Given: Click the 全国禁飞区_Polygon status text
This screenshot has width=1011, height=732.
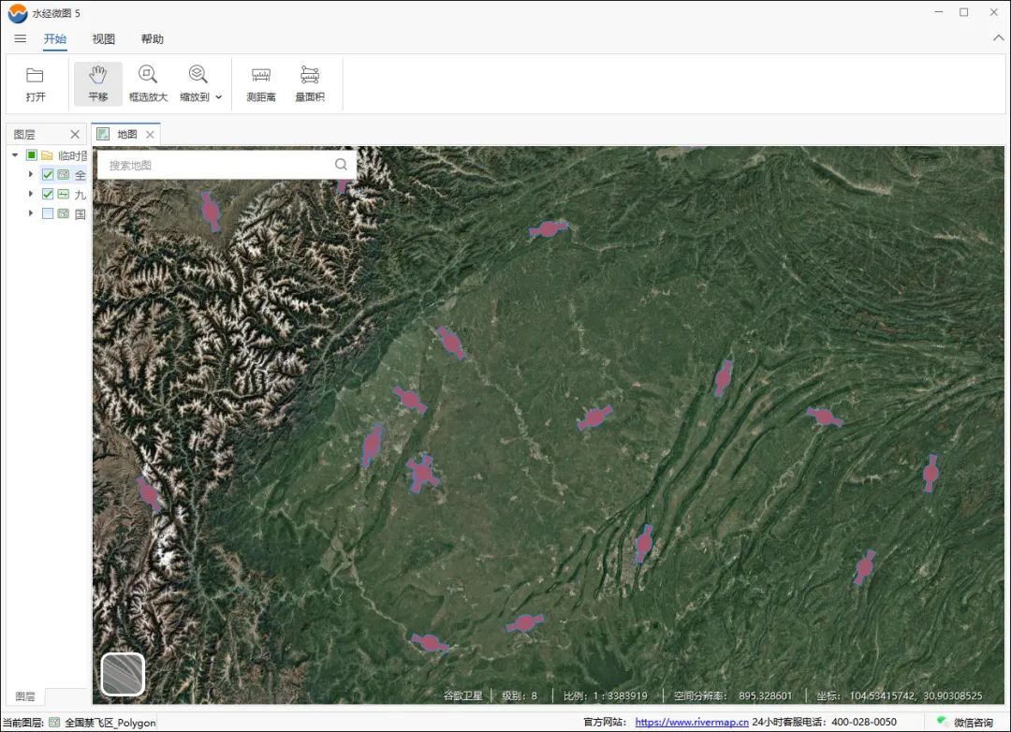Looking at the screenshot, I should click(x=110, y=723).
